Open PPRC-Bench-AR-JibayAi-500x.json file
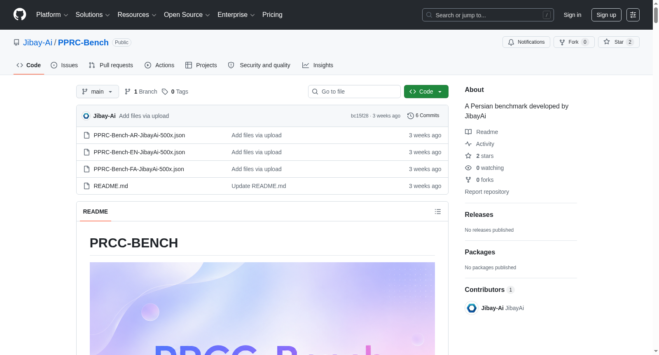This screenshot has height=355, width=659. coord(139,135)
